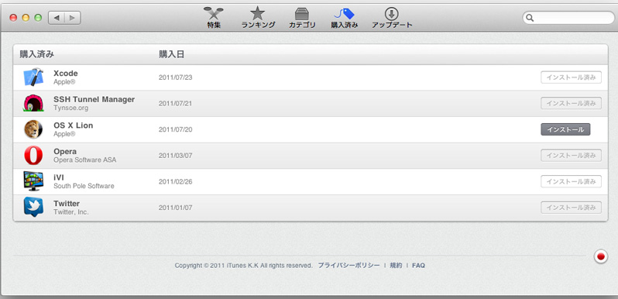Screen dimensions: 618x299
Task: Open the Xcode app title
Action: coord(65,74)
